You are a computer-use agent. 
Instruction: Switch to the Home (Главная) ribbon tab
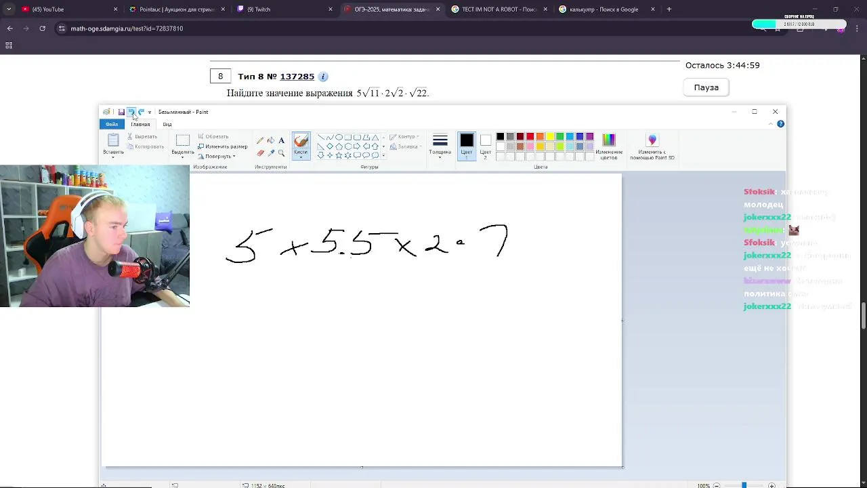click(x=140, y=124)
